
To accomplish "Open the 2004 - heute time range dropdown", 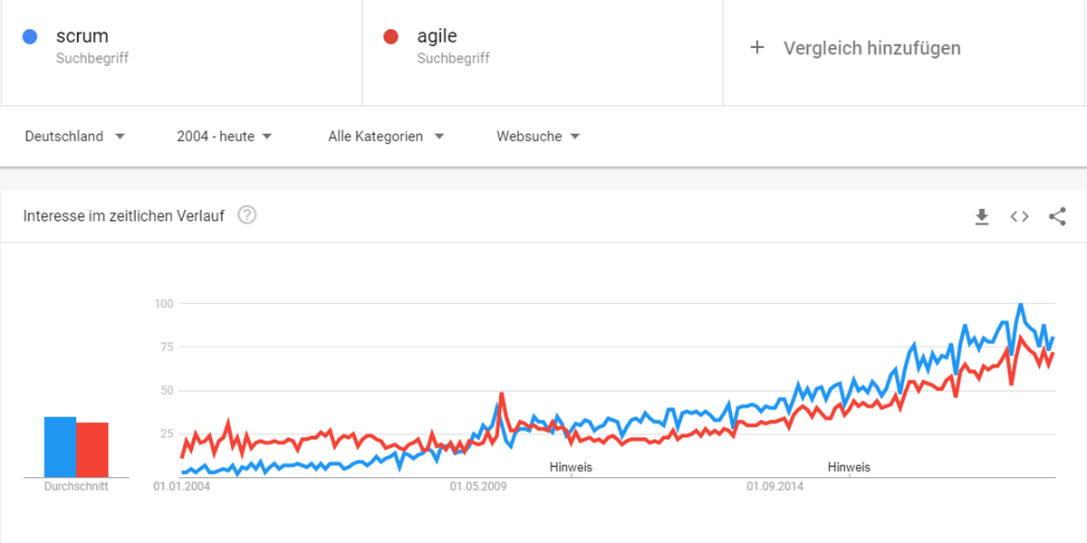I will (x=225, y=137).
